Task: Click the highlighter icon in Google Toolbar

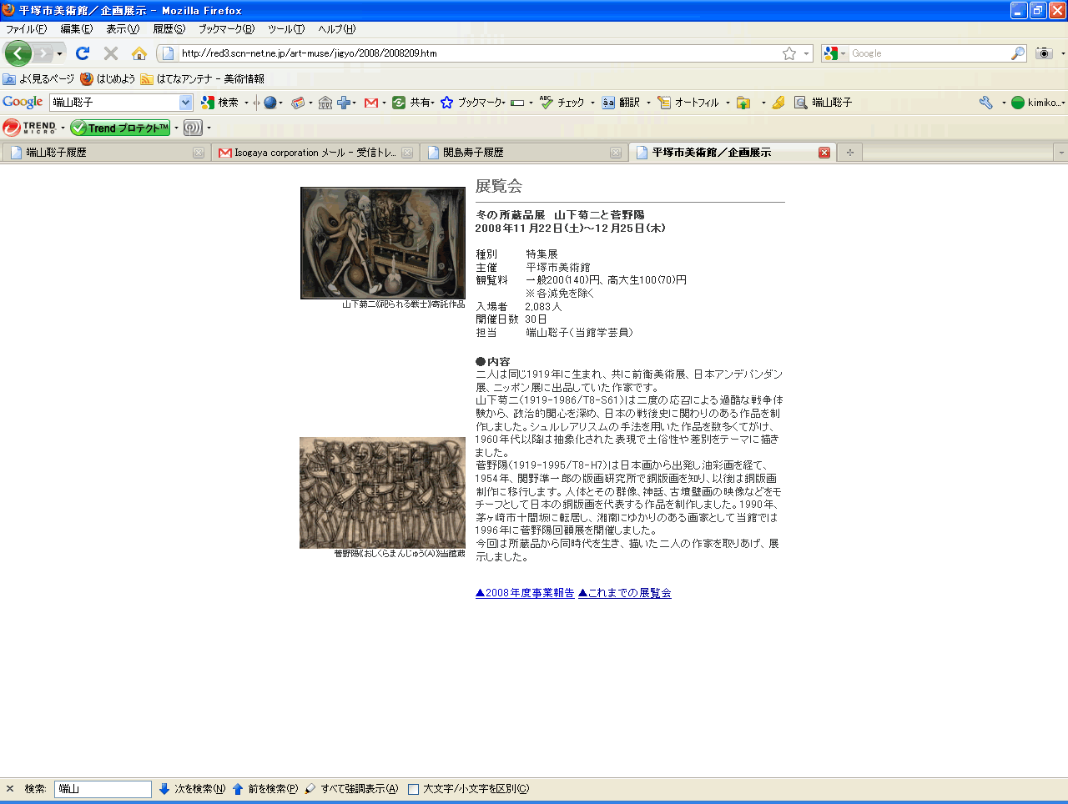Action: pos(778,103)
